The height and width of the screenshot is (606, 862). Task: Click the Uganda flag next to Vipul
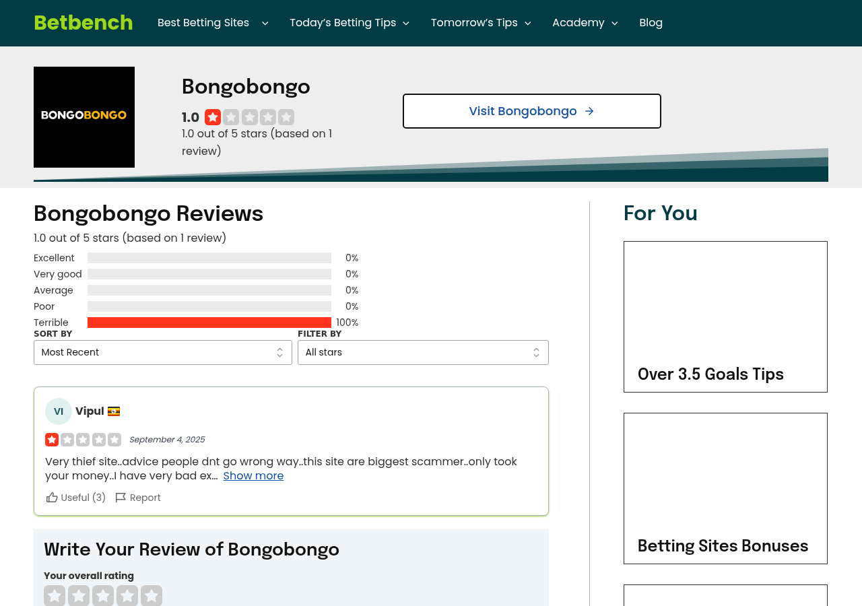114,411
